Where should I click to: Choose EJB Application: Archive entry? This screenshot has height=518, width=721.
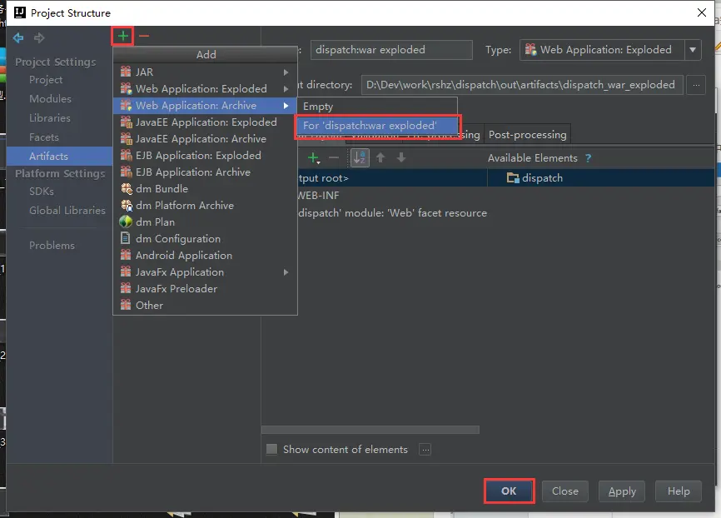205,172
